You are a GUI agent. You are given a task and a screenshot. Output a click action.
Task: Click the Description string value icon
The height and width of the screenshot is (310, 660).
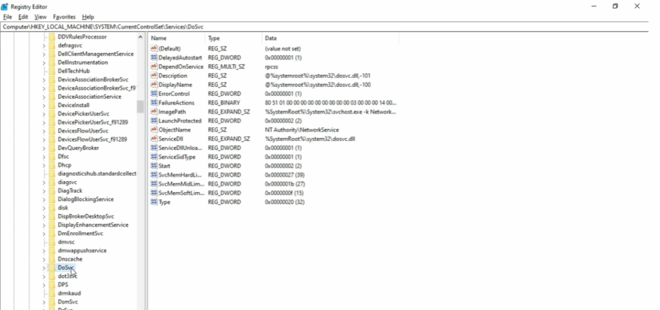(x=153, y=75)
